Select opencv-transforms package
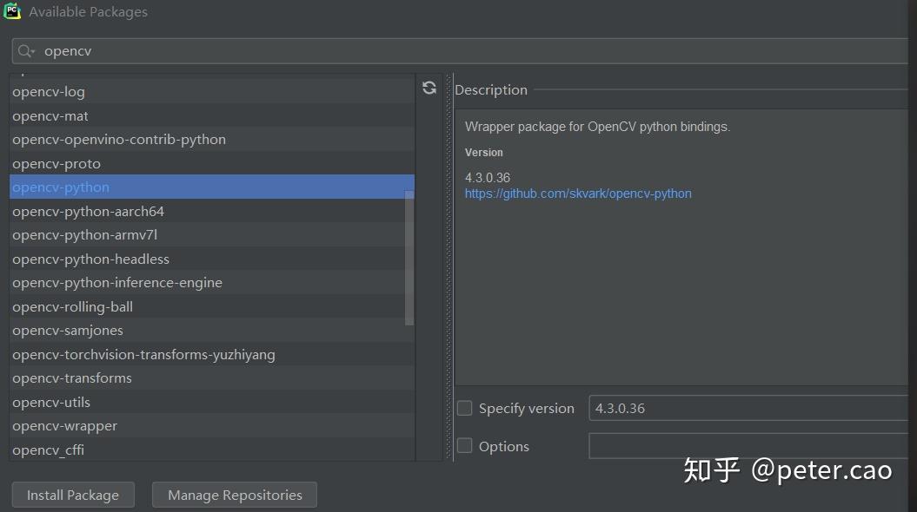 point(212,378)
